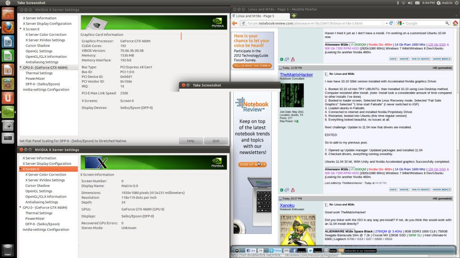Image resolution: width=460 pixels, height=258 pixels.
Task: Click TheMatrixHacker's green matrix avatar
Action: 292,95
